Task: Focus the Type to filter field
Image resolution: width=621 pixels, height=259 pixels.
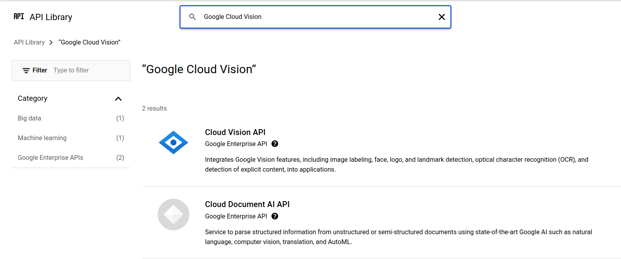Action: pos(71,70)
